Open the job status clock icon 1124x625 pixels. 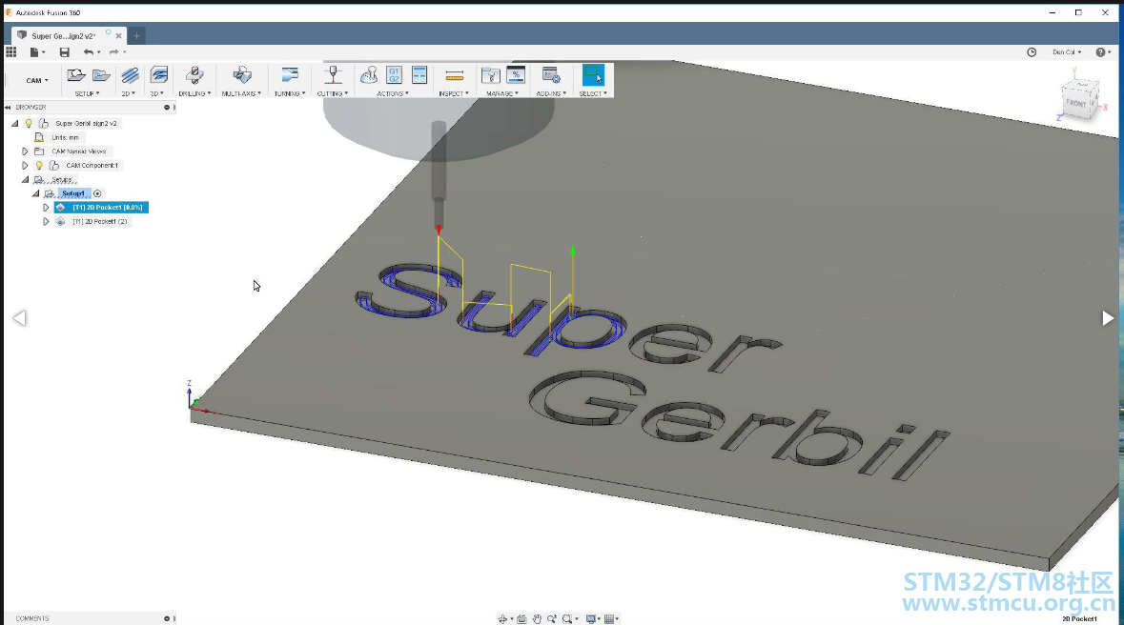(x=1032, y=52)
